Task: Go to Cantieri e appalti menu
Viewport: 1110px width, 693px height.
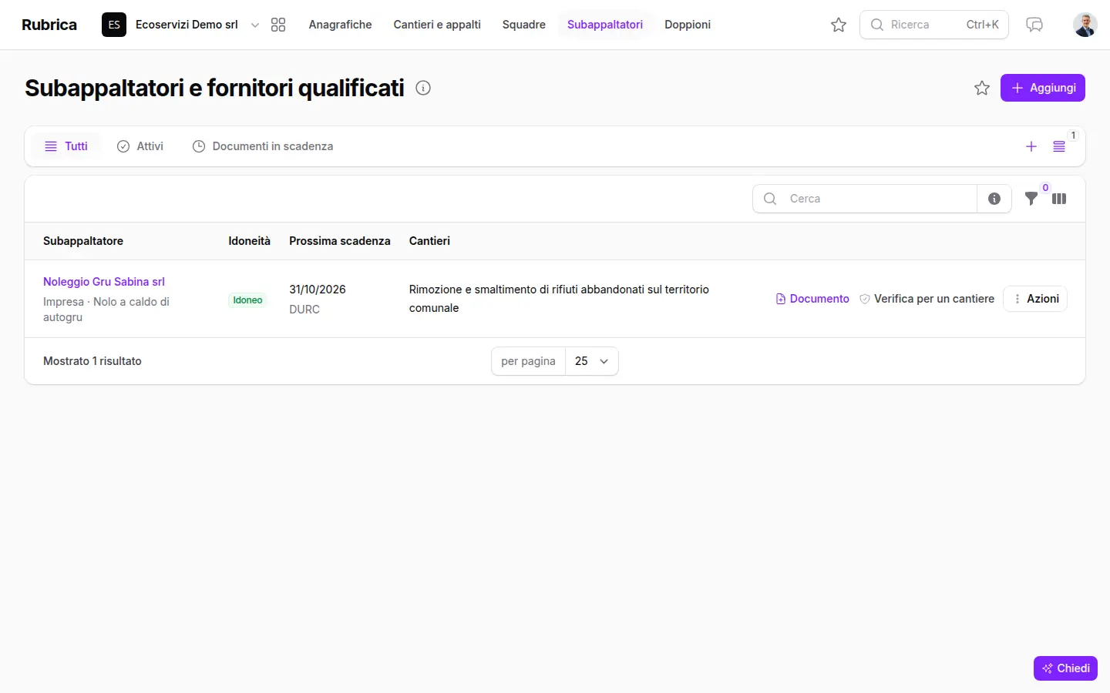Action: 437,25
